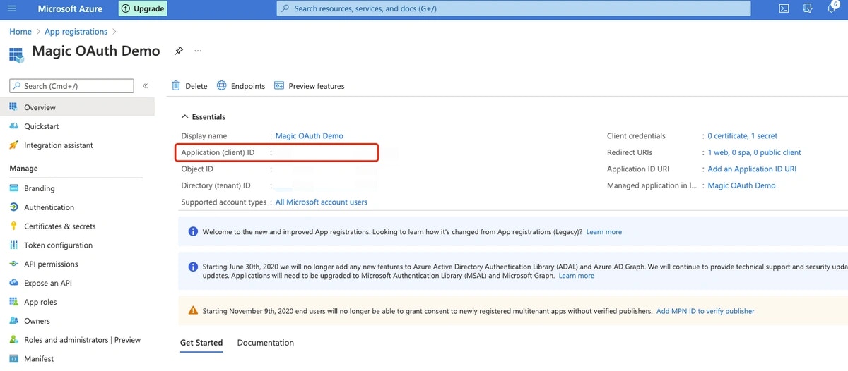Screen dimensions: 848x371
Task: Click the Delete trash icon
Action: coord(176,86)
